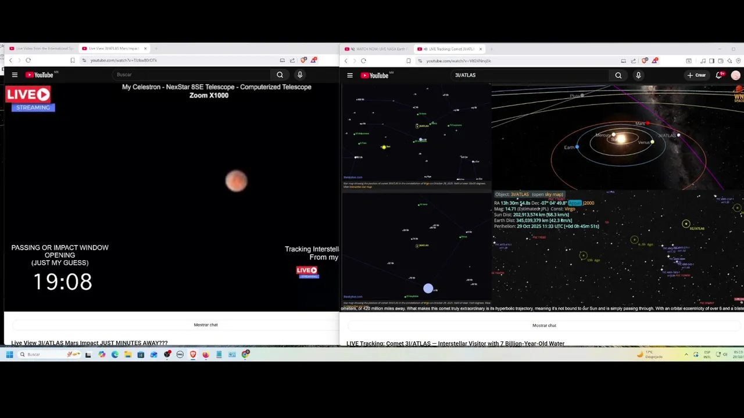
Task: Show hidden system tray icons chevron
Action: 686,355
